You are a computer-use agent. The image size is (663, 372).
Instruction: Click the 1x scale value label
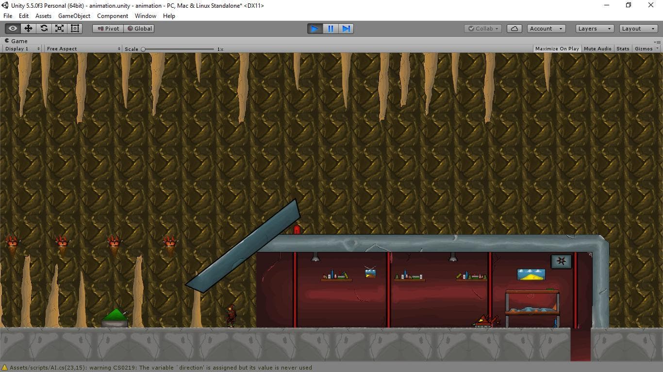click(x=220, y=49)
